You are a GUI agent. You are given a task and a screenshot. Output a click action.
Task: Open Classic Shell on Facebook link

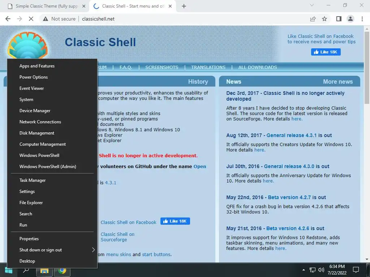point(128,222)
